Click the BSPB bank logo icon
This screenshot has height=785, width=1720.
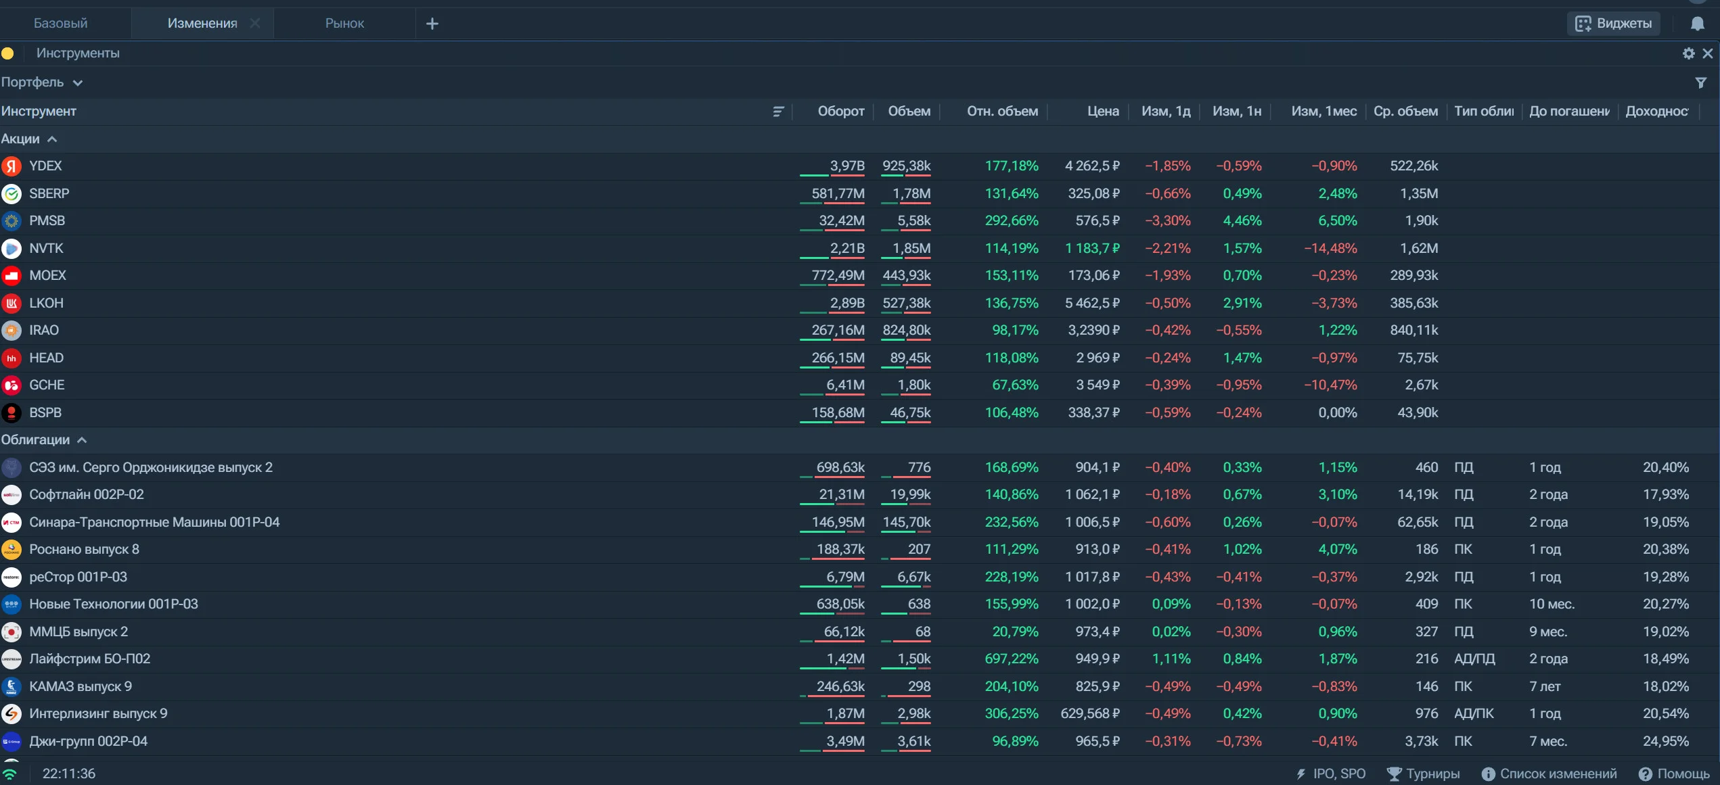12,413
